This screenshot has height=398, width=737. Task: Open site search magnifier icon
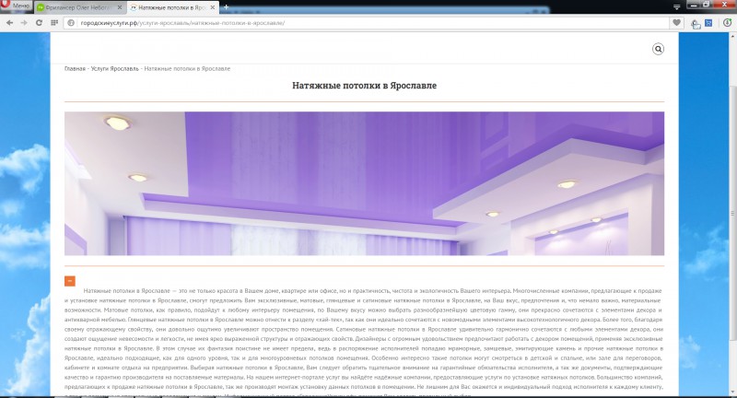(x=658, y=49)
